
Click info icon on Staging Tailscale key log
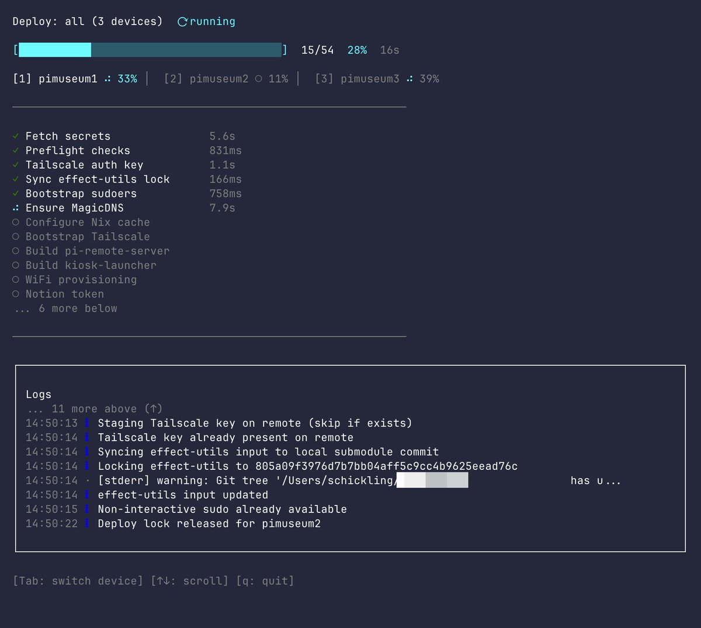click(x=87, y=423)
